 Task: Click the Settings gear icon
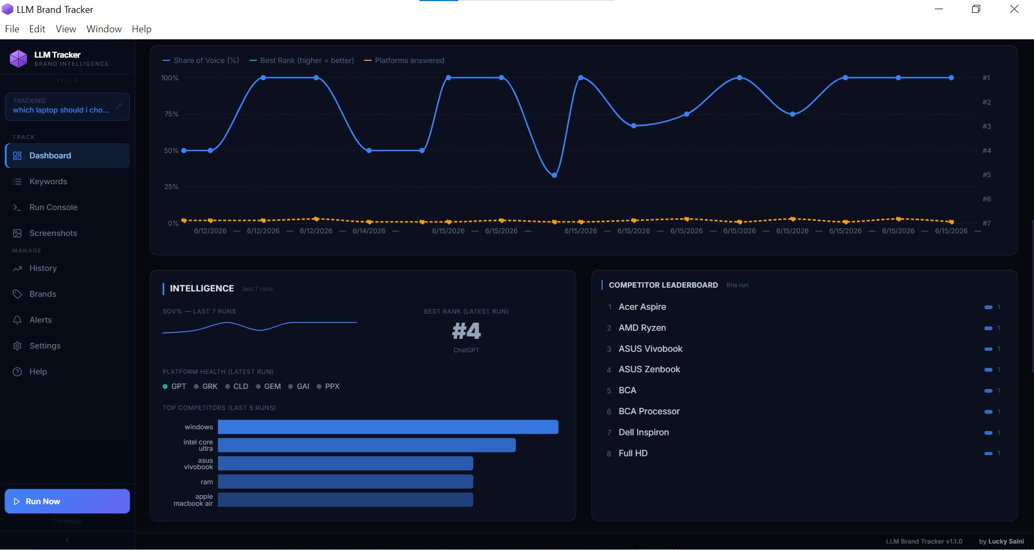[x=17, y=346]
